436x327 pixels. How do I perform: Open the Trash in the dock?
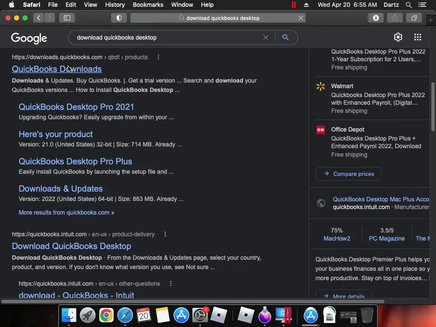[367, 315]
